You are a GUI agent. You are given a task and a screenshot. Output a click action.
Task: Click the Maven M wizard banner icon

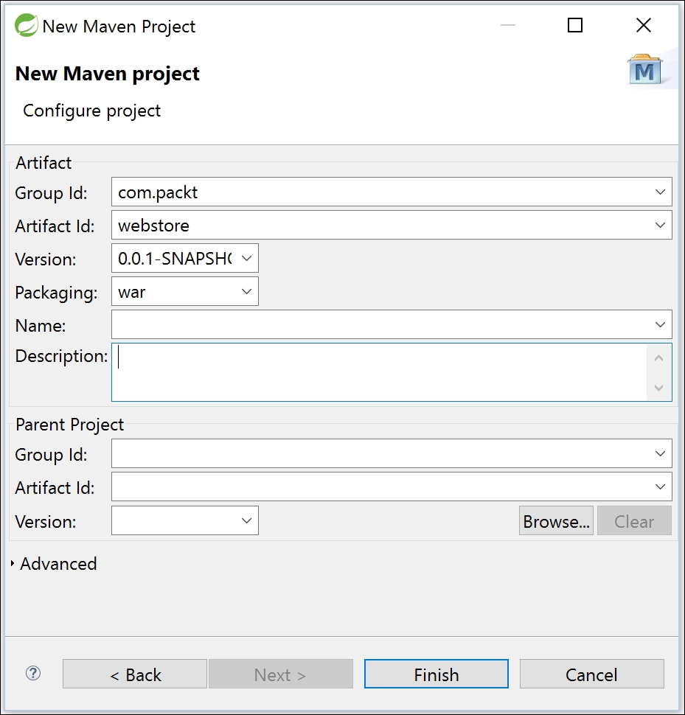pos(644,71)
